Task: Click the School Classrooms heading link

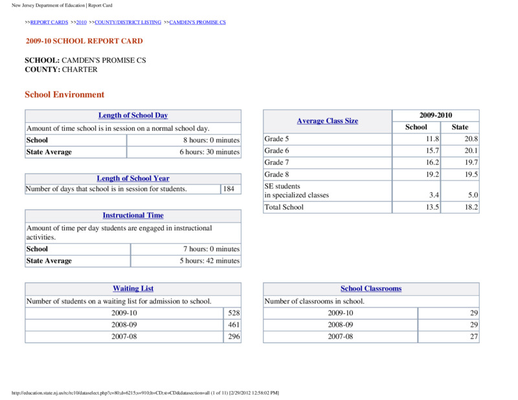Action: [371, 289]
